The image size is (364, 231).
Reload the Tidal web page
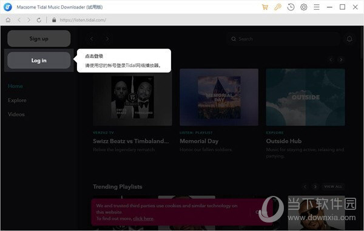(x=39, y=20)
